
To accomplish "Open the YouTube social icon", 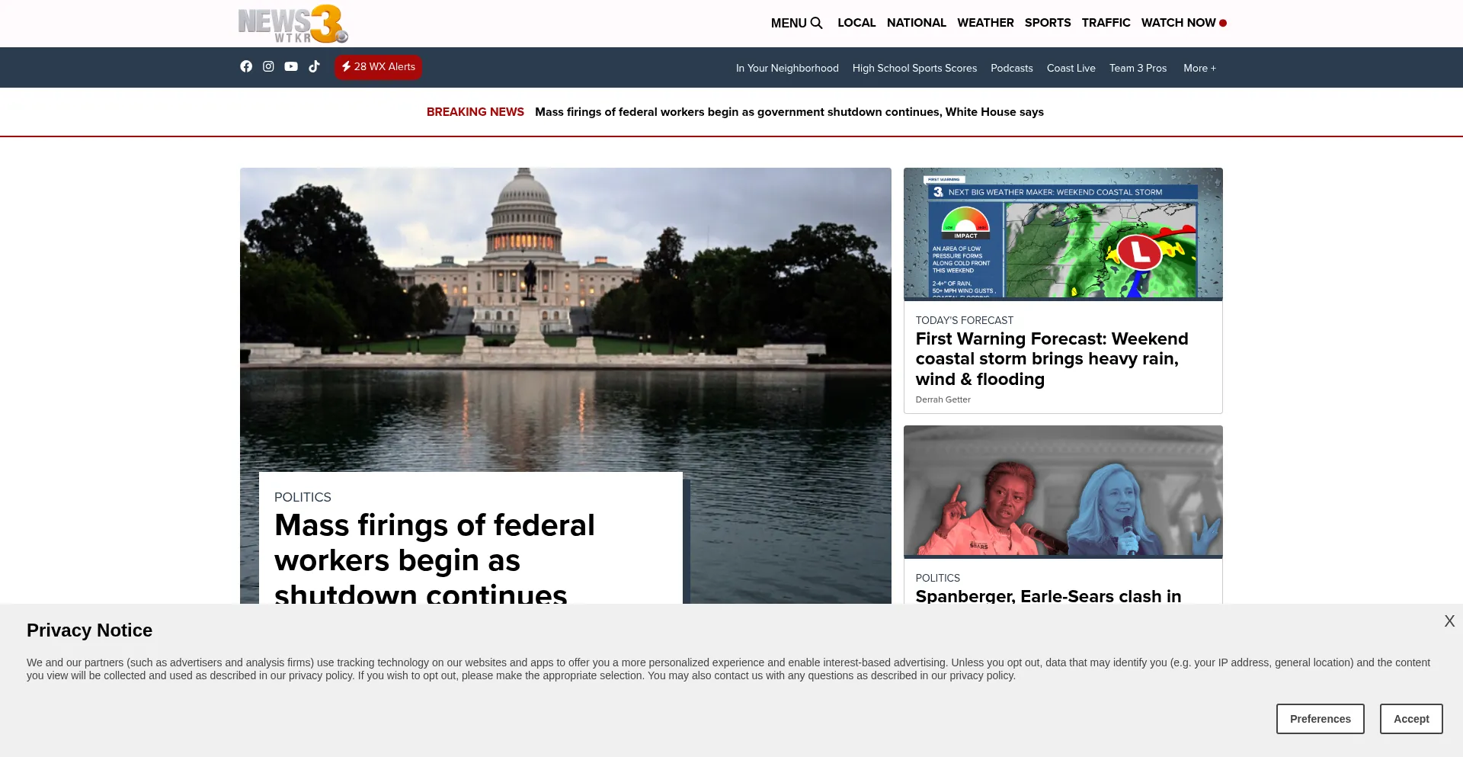I will point(291,67).
